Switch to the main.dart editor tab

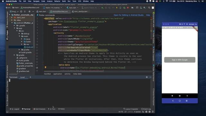[x=41, y=12]
